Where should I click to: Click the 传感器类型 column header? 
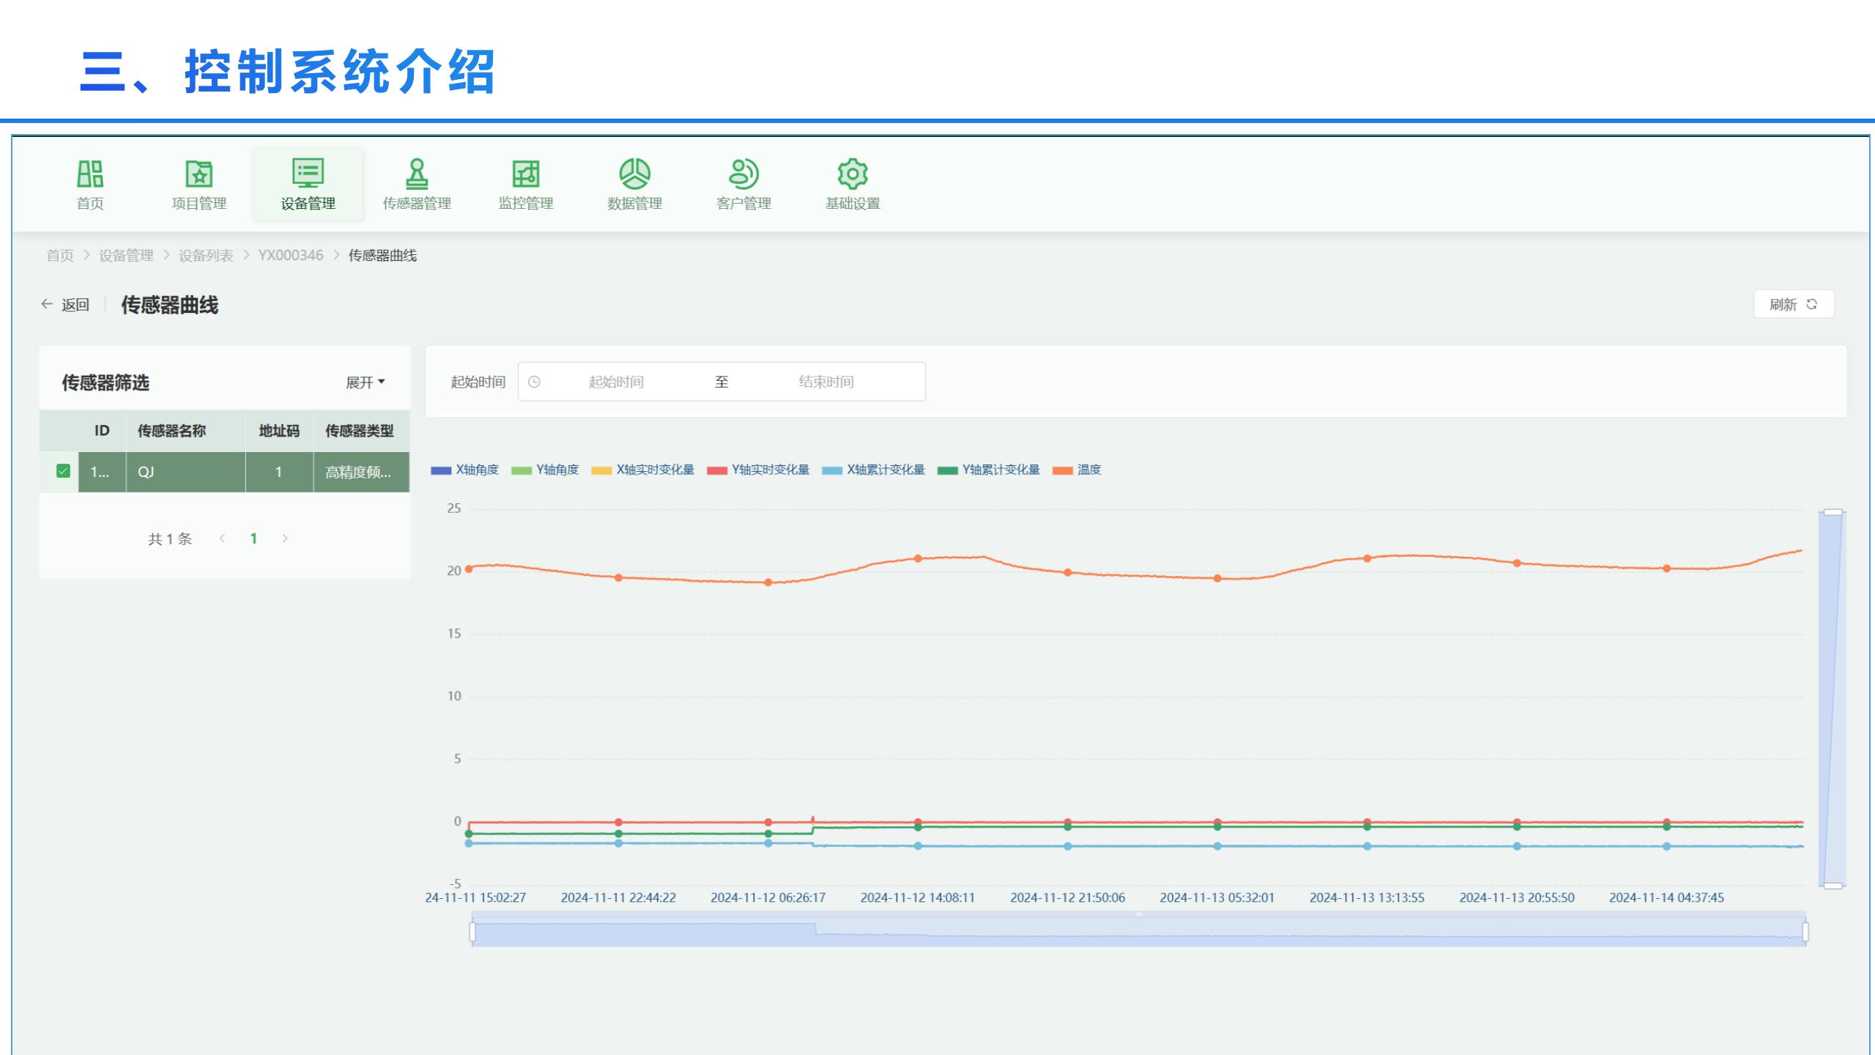361,431
